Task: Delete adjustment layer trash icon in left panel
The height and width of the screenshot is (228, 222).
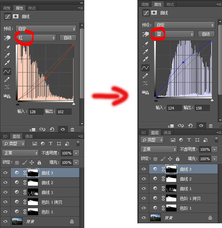Action: tap(72, 129)
